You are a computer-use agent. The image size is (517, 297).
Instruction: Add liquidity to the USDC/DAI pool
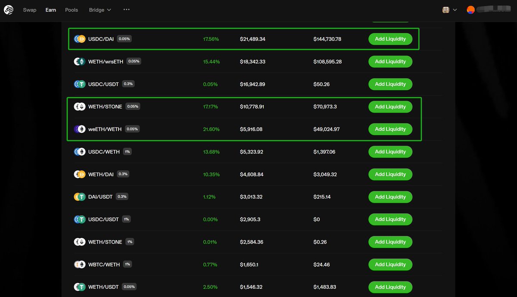pos(390,39)
